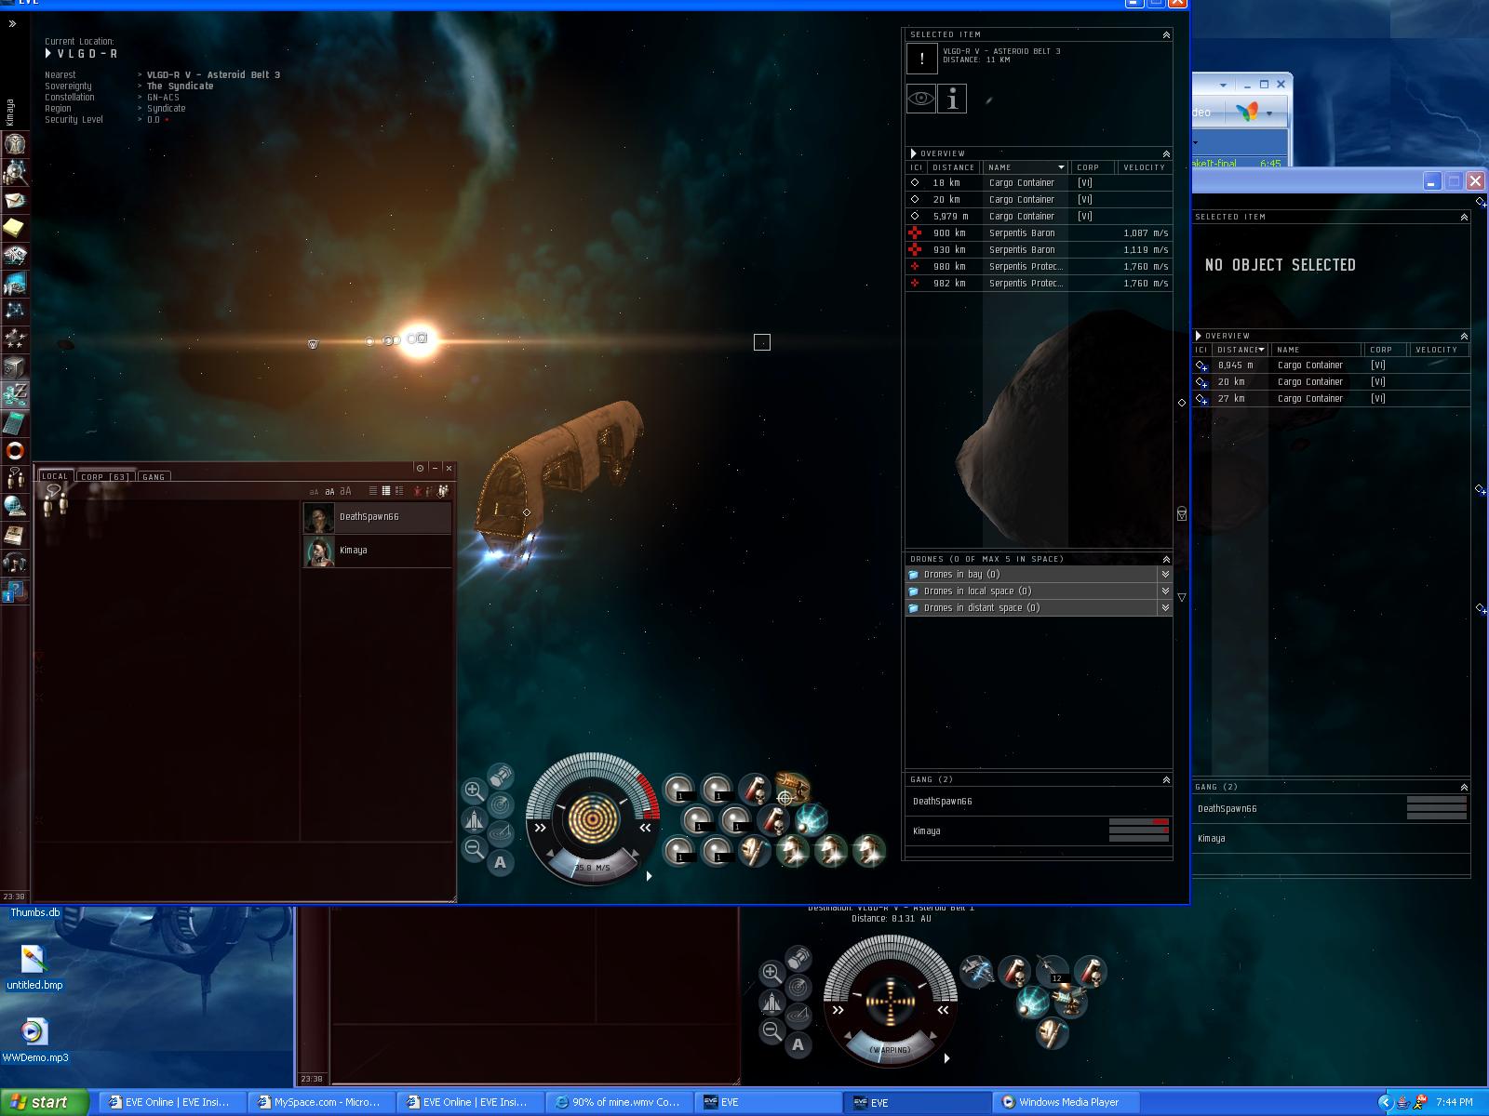Viewport: 1489px width, 1116px height.
Task: Collapse the Gang panel
Action: click(x=1166, y=779)
